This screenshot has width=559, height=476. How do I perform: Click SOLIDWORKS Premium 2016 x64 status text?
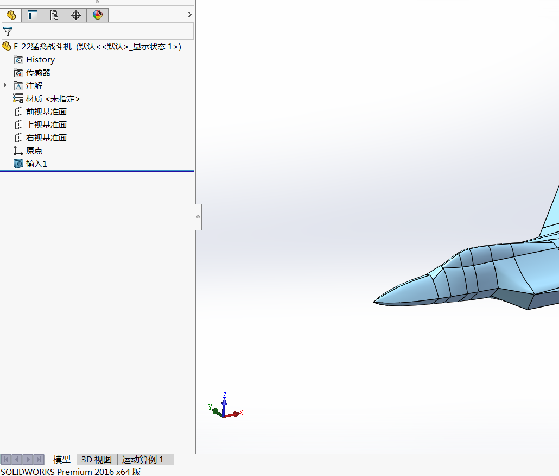point(71,471)
